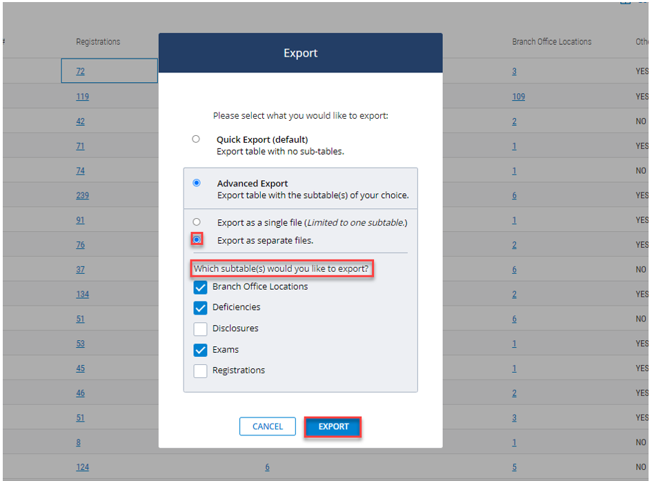Check the Registrations subtable checkbox
652x483 pixels.
tap(201, 371)
